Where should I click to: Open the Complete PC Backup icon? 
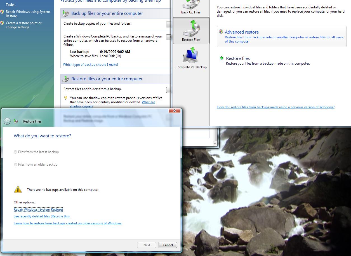(x=191, y=58)
